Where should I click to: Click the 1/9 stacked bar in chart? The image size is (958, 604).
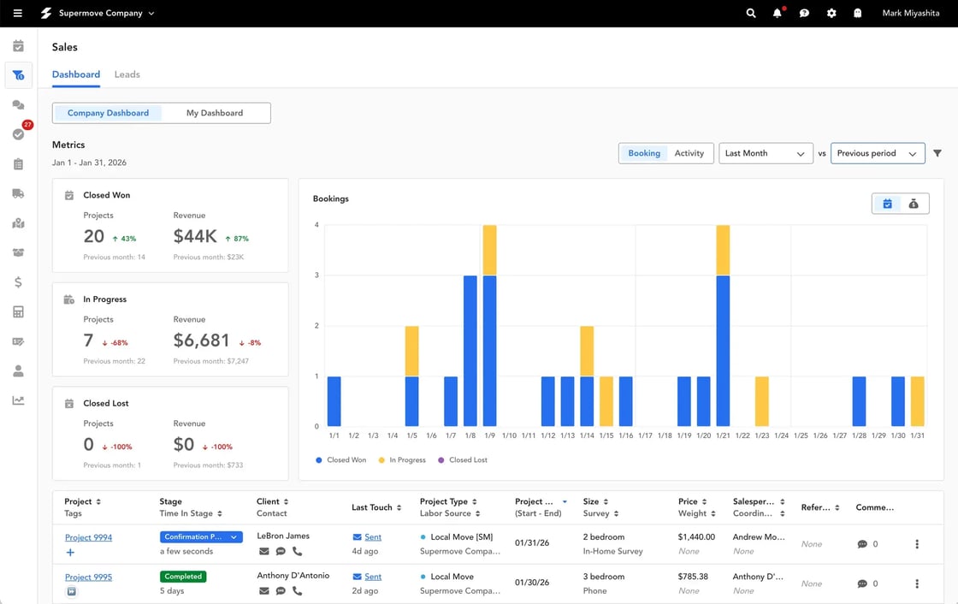pos(489,325)
